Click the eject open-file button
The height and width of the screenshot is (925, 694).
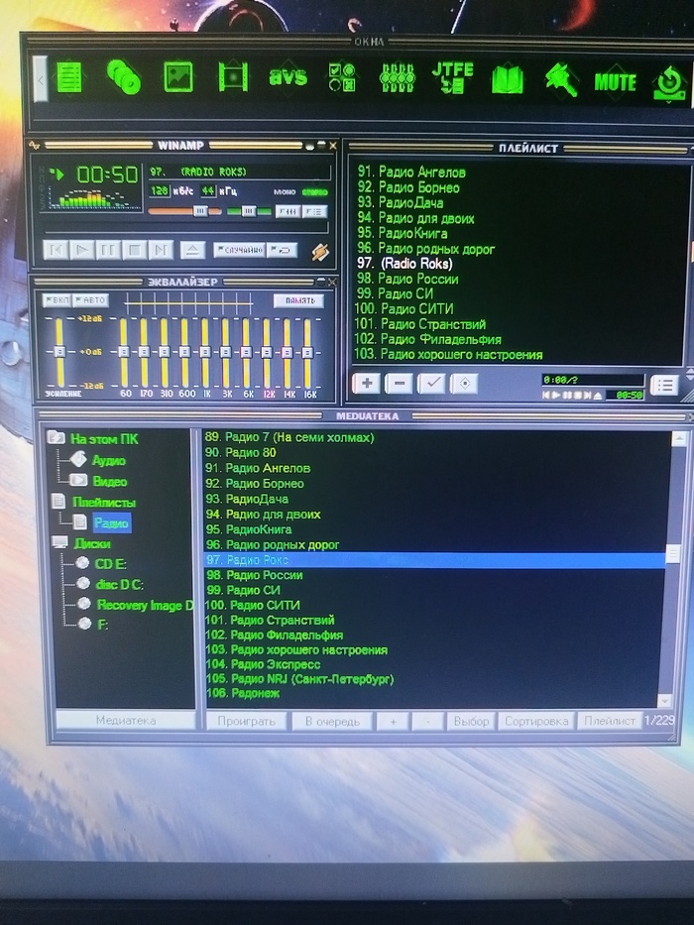point(191,250)
